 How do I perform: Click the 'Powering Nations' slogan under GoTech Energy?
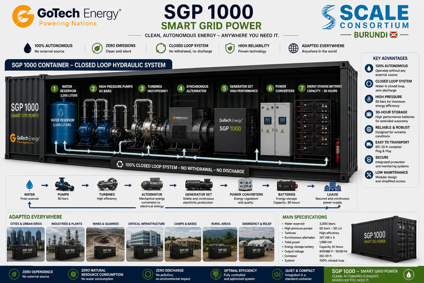[x=68, y=23]
